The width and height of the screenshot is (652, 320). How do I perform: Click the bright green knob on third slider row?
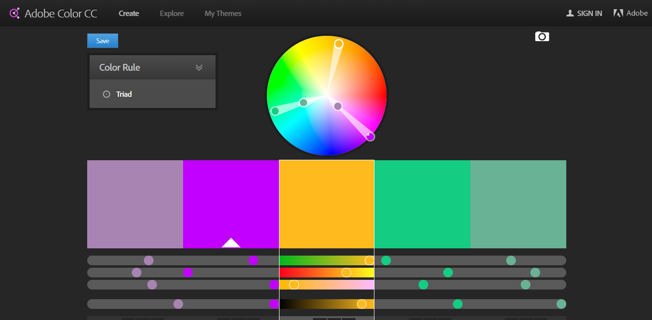tap(423, 285)
